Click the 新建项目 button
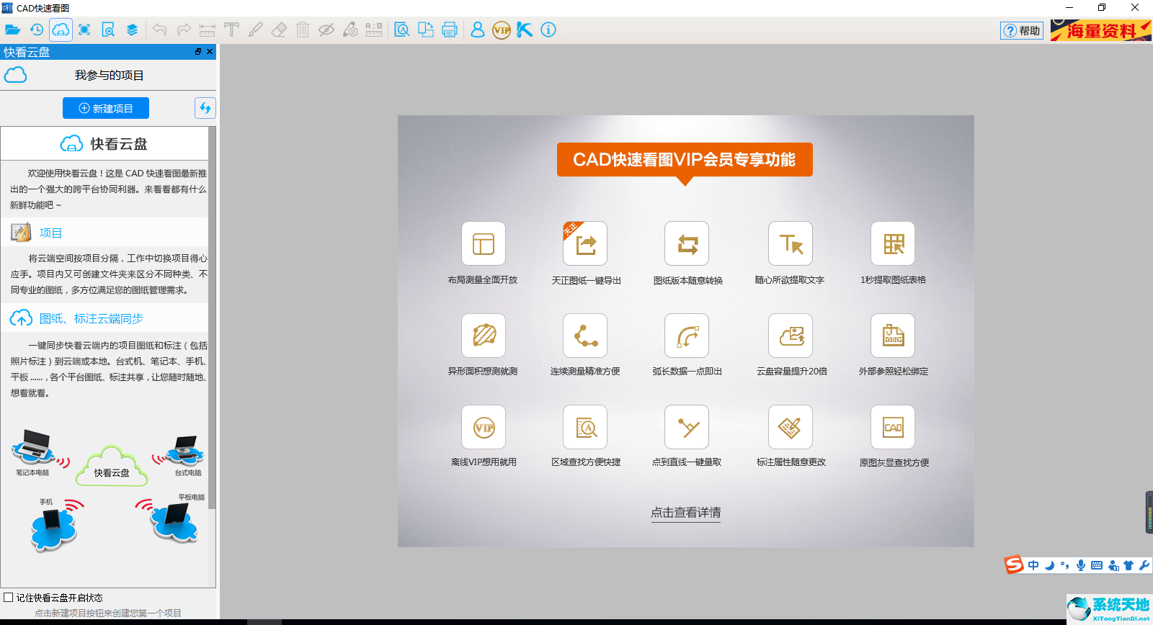1153x625 pixels. click(106, 108)
